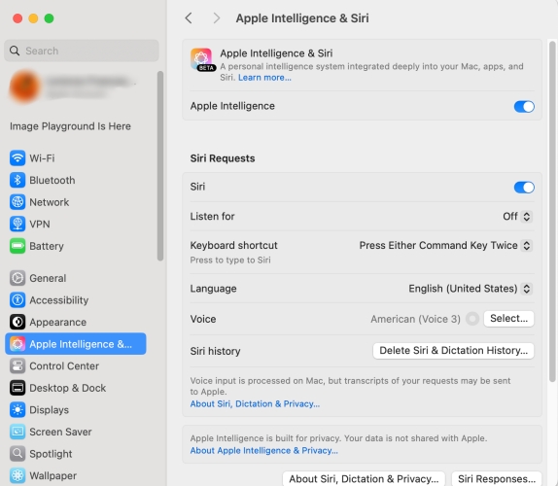558x486 pixels.
Task: Click the Control Center icon
Action: 17,365
